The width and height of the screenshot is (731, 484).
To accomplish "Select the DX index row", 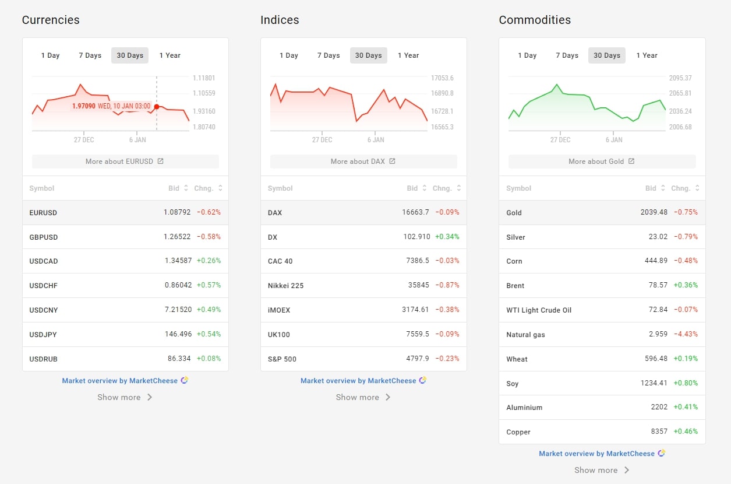I will click(x=363, y=237).
